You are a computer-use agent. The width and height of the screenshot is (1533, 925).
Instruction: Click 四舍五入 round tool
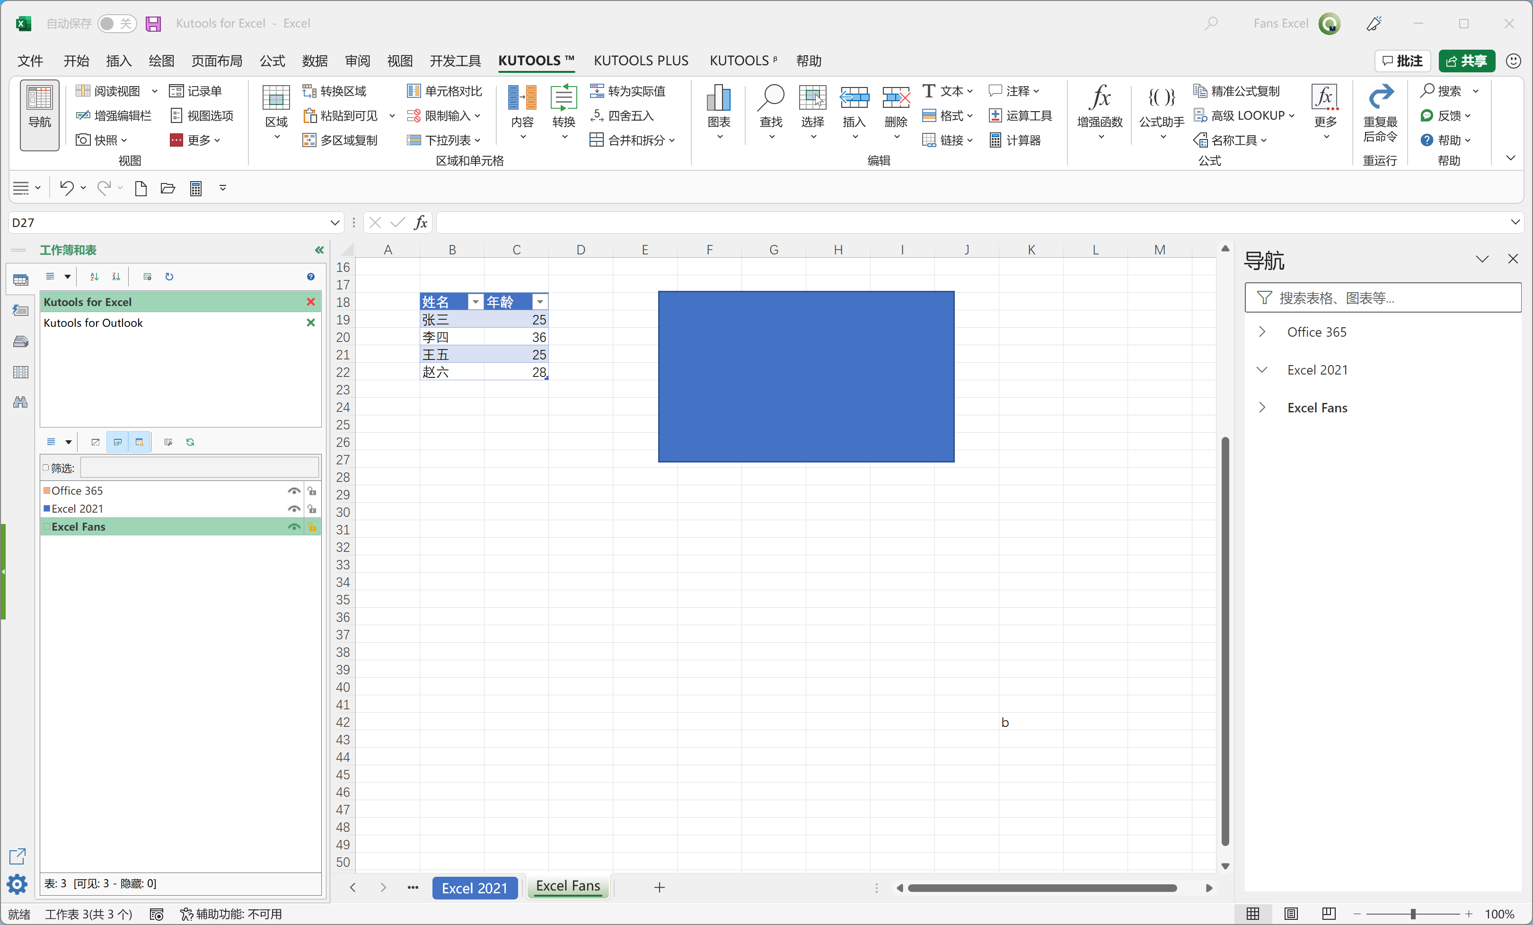(x=622, y=115)
